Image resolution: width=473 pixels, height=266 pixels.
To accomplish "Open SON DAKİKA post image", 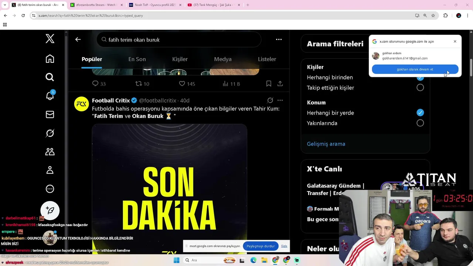I will click(169, 188).
